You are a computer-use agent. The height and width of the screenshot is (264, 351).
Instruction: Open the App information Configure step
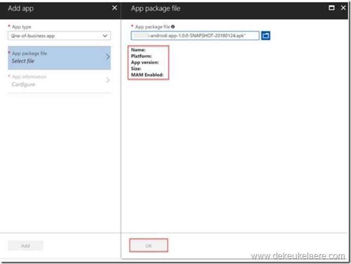pyautogui.click(x=59, y=81)
